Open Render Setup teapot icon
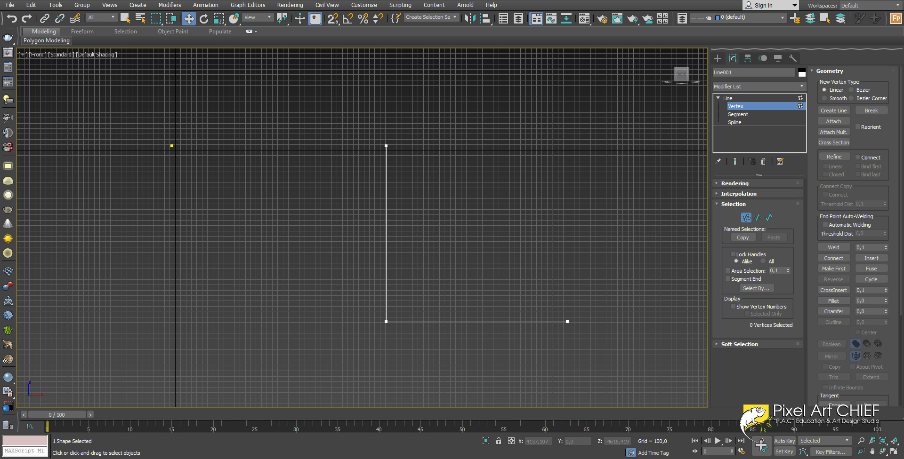This screenshot has width=904, height=459. coord(602,18)
